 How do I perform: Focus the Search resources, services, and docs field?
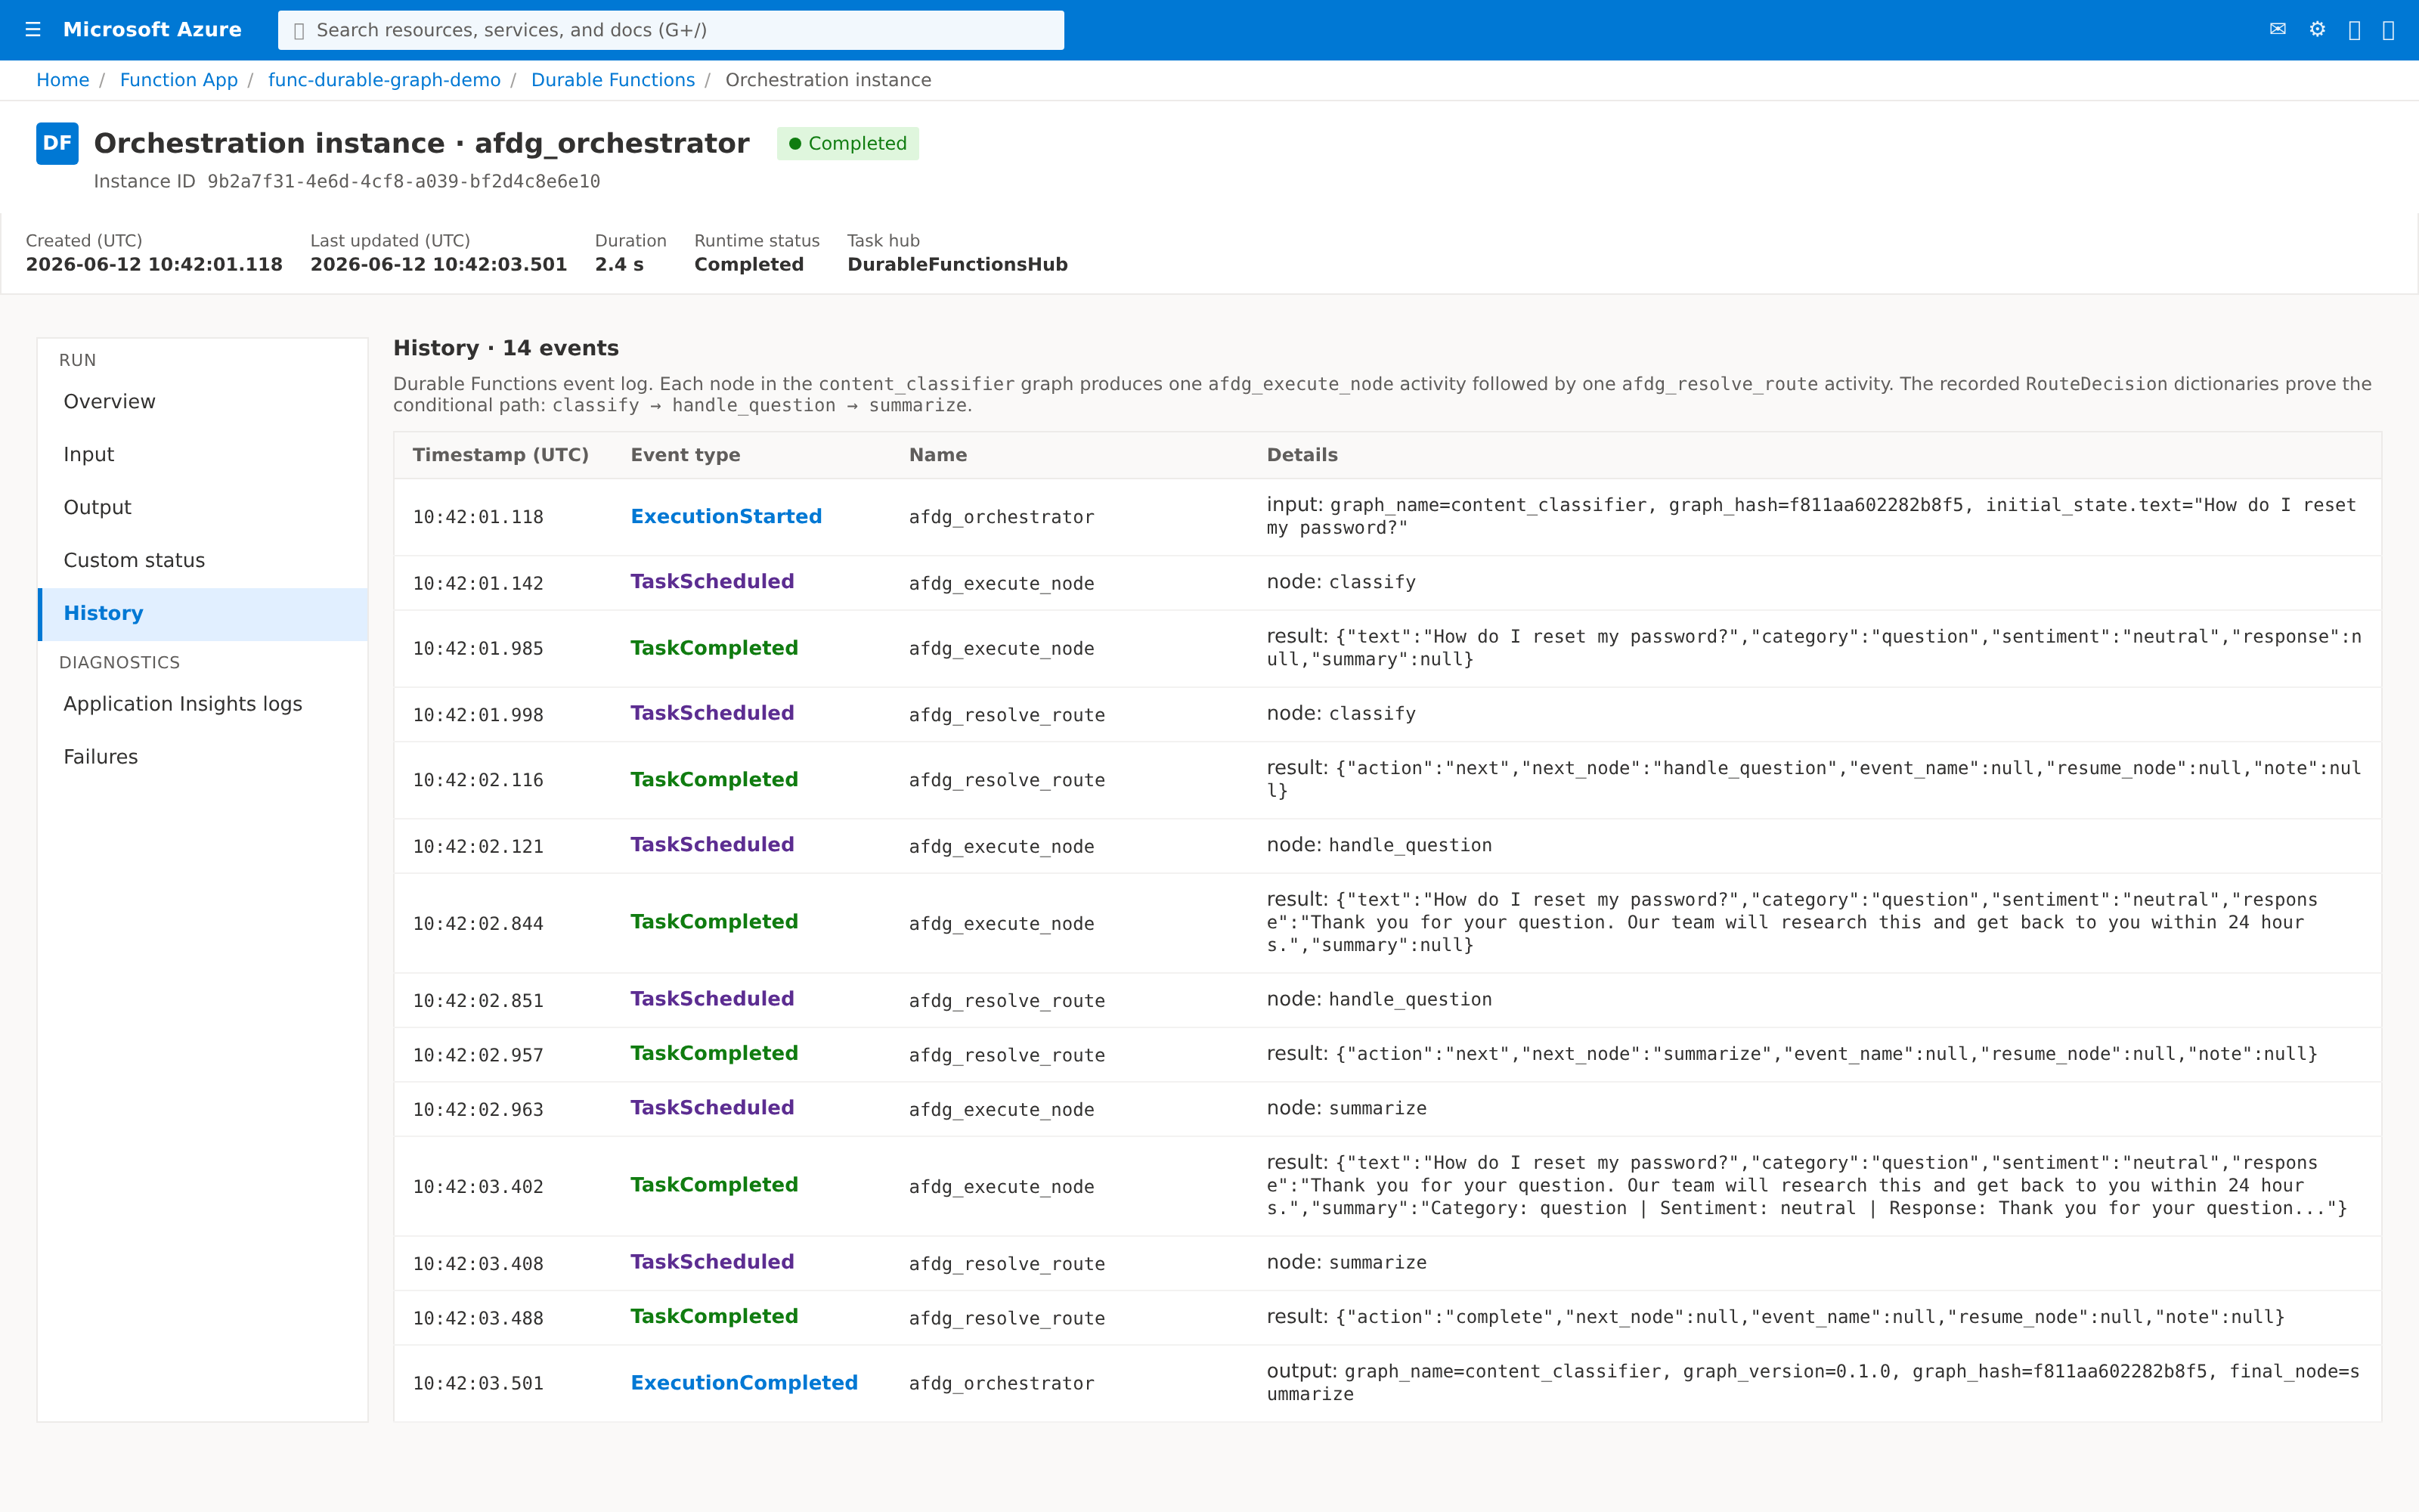point(671,30)
